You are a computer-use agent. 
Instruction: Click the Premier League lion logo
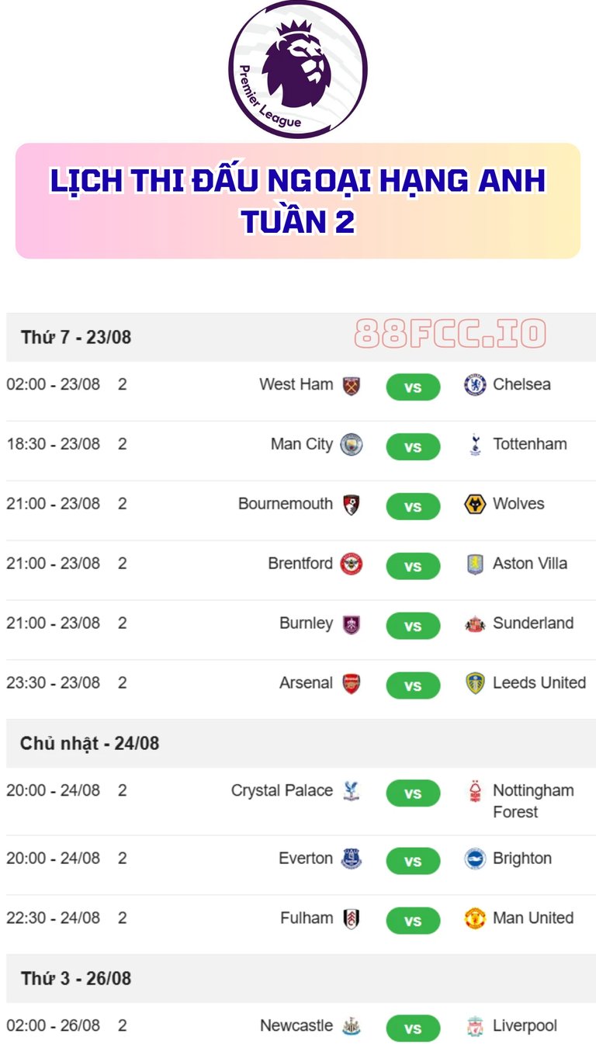[x=298, y=70]
